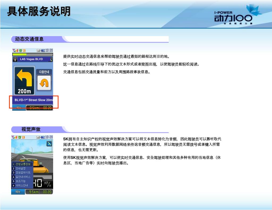Click the compass icon beside LAS Vegas BLVD
The height and width of the screenshot is (210, 272).
15,59
